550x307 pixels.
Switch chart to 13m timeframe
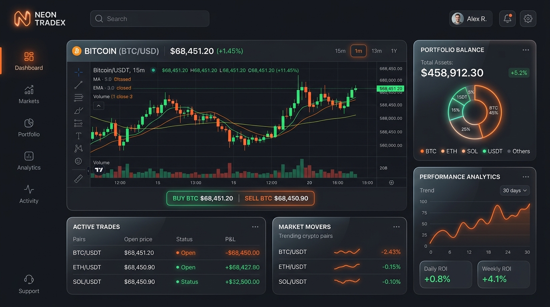pos(377,51)
